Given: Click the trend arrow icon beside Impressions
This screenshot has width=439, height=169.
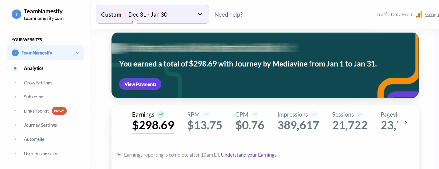Looking at the screenshot, I should pos(314,114).
